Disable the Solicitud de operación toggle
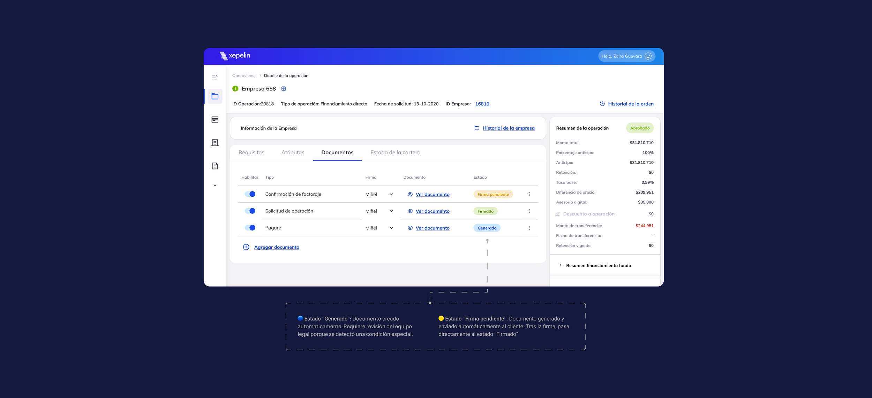This screenshot has height=398, width=872. point(250,211)
